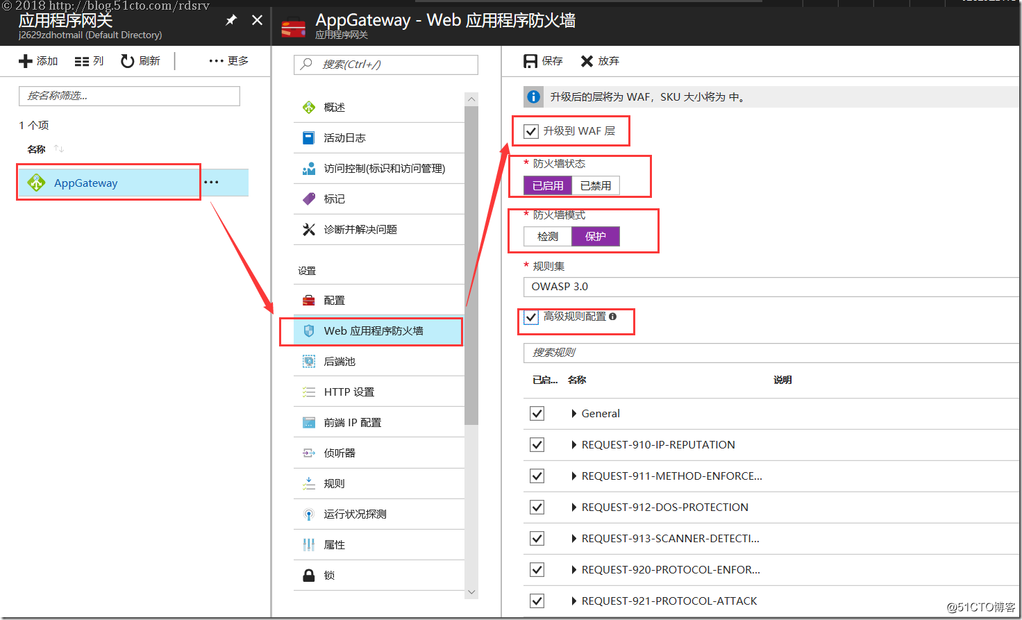1022x620 pixels.
Task: Toggle the Advanced rule configuration checkbox
Action: [x=531, y=317]
